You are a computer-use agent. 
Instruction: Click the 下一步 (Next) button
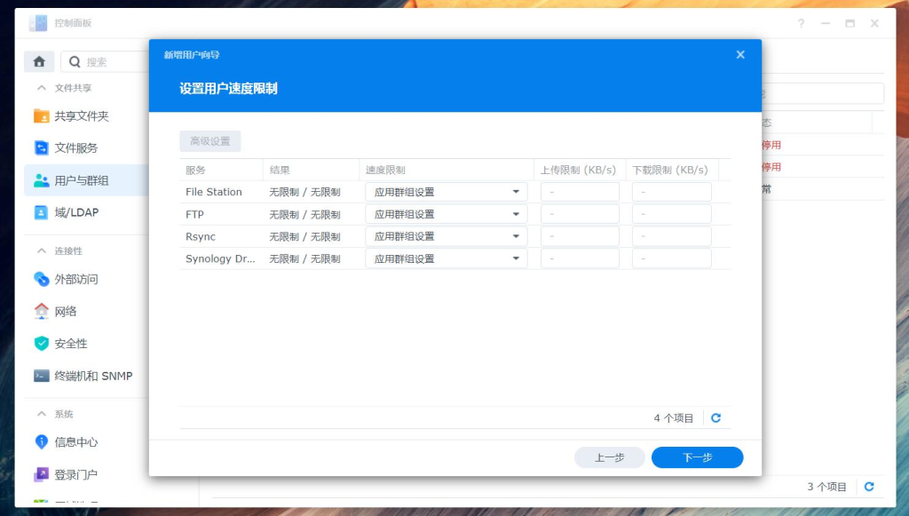pos(697,456)
